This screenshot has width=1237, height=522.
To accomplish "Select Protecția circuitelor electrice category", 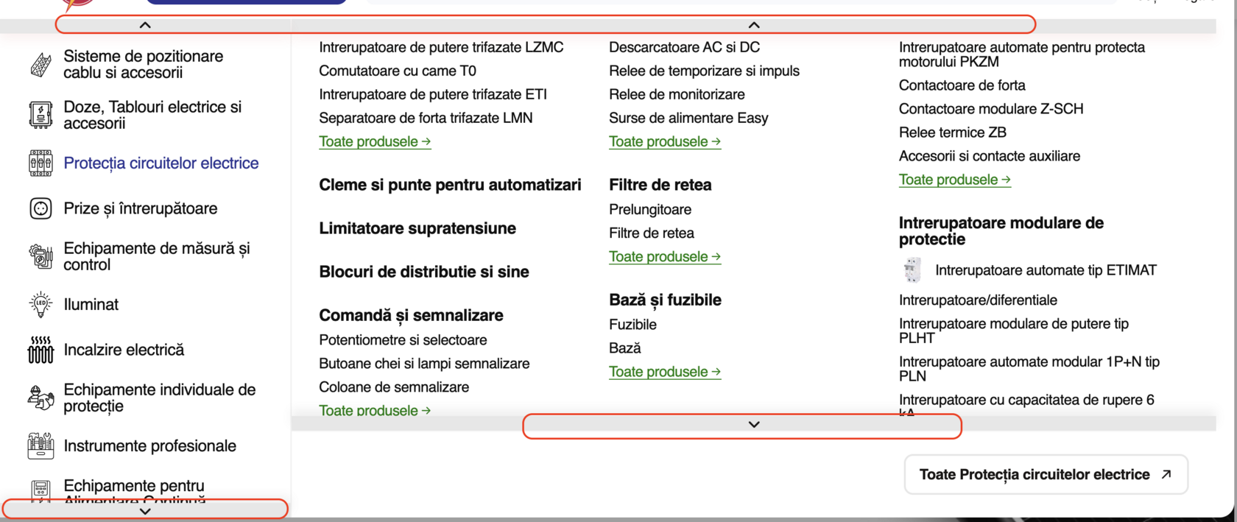I will (x=161, y=163).
